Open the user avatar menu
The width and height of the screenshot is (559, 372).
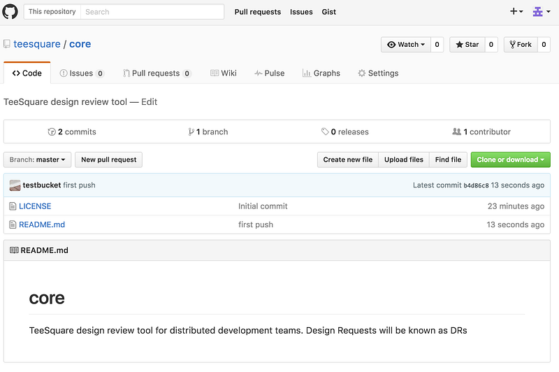pyautogui.click(x=541, y=12)
